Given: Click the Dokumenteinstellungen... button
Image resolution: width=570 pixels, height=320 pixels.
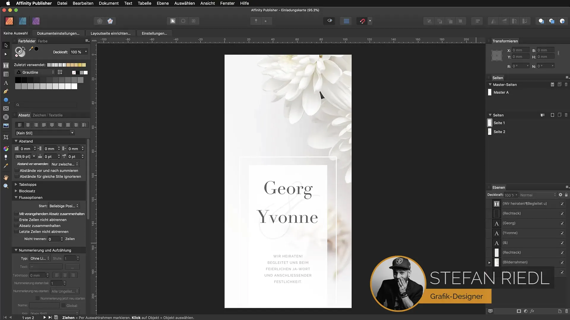Looking at the screenshot, I should click(x=58, y=33).
